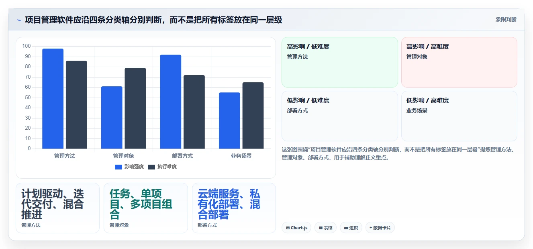Click the 0 y-axis value

[x=29, y=149]
